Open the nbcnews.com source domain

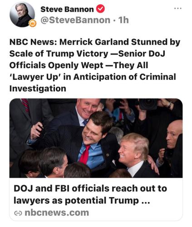click(x=57, y=212)
